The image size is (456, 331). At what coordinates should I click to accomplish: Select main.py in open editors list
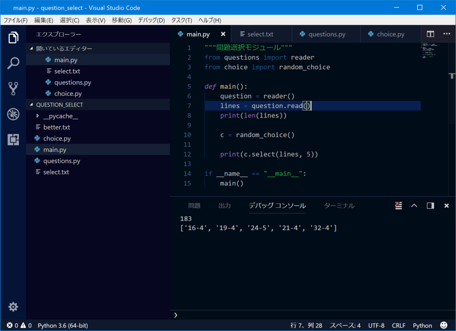point(98,60)
